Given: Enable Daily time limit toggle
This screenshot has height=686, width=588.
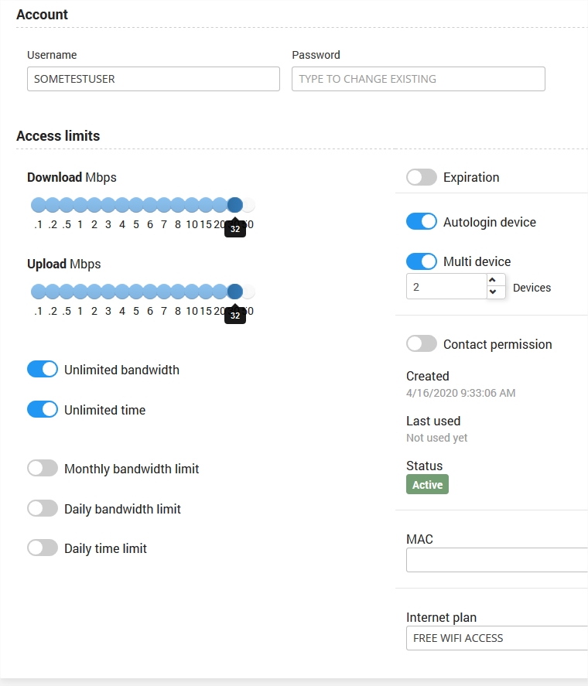Looking at the screenshot, I should point(43,548).
